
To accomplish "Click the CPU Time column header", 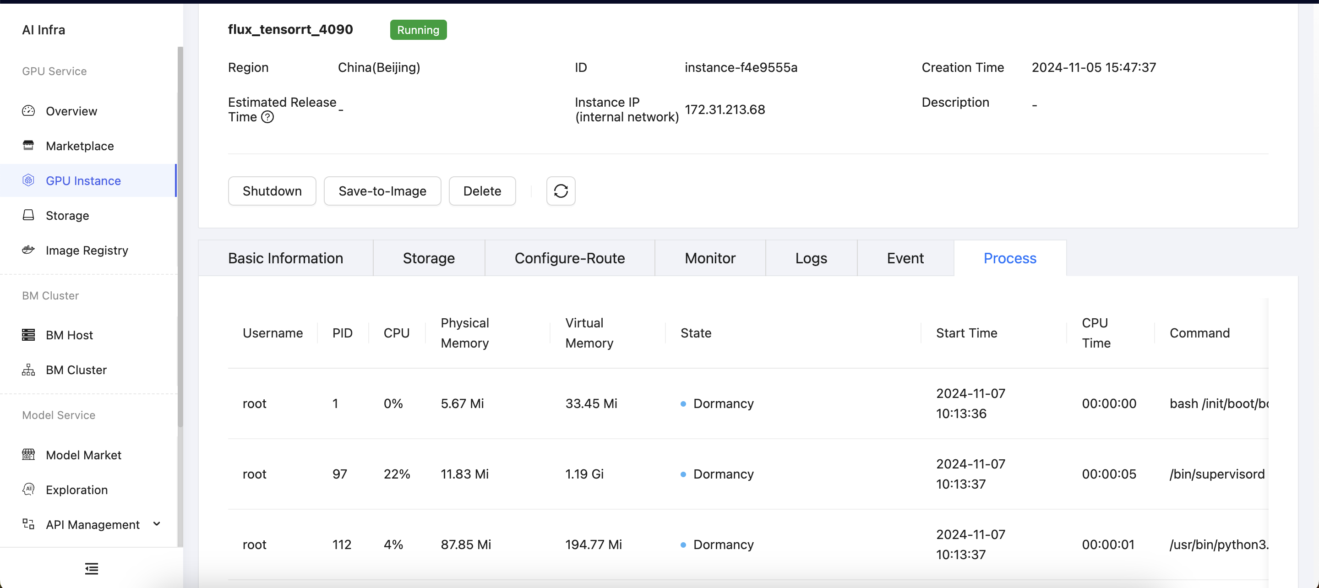I will tap(1096, 333).
